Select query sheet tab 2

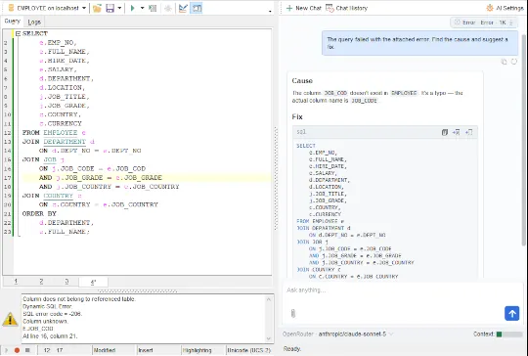(41, 282)
